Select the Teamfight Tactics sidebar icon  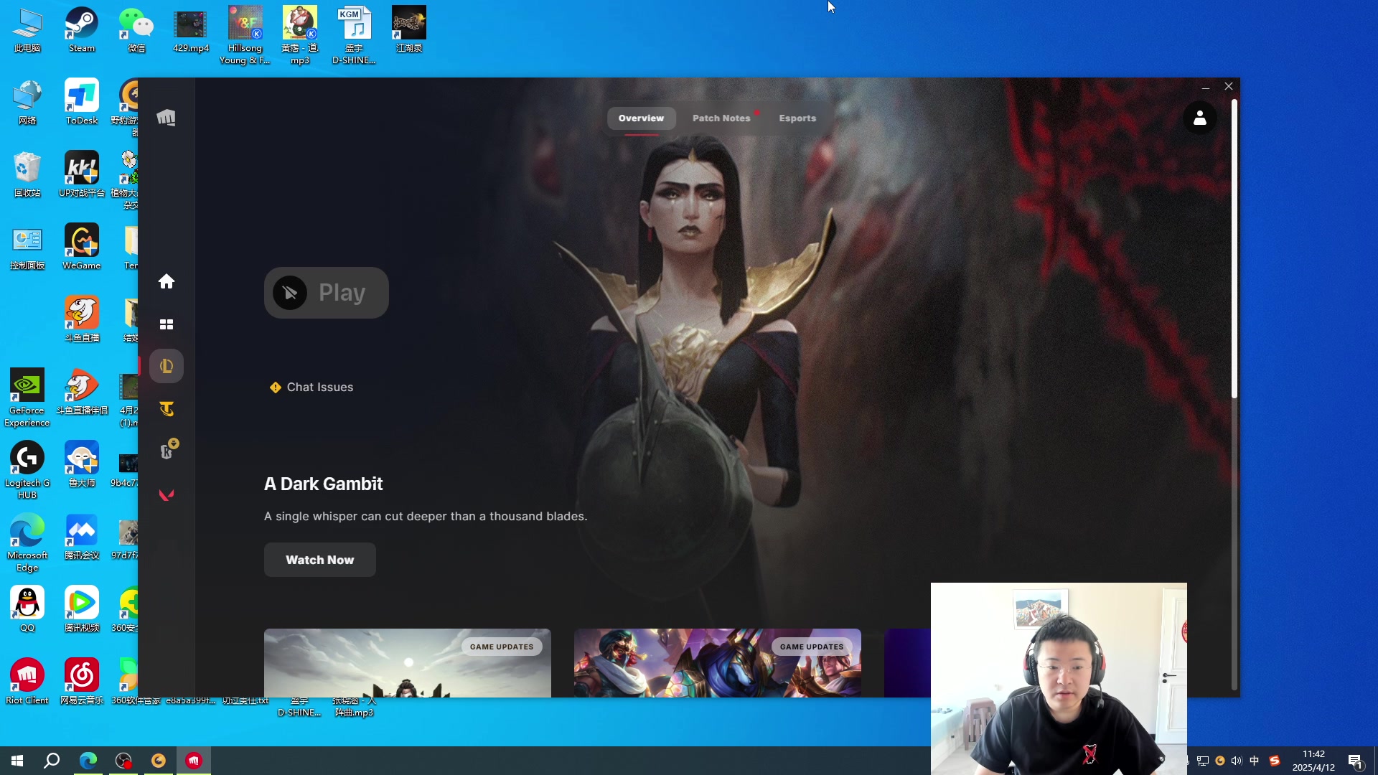coord(167,409)
